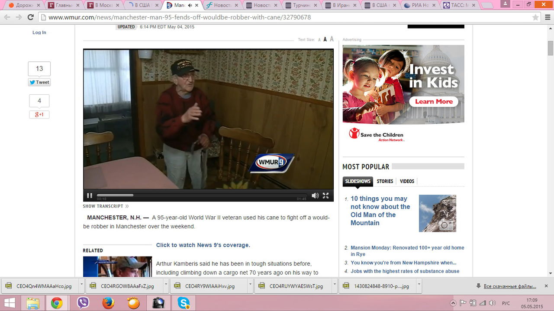This screenshot has height=311, width=554.
Task: Open the system volume control
Action: 492,303
